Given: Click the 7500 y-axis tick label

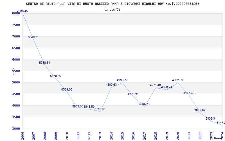Looking at the screenshot, I should click(x=16, y=25).
